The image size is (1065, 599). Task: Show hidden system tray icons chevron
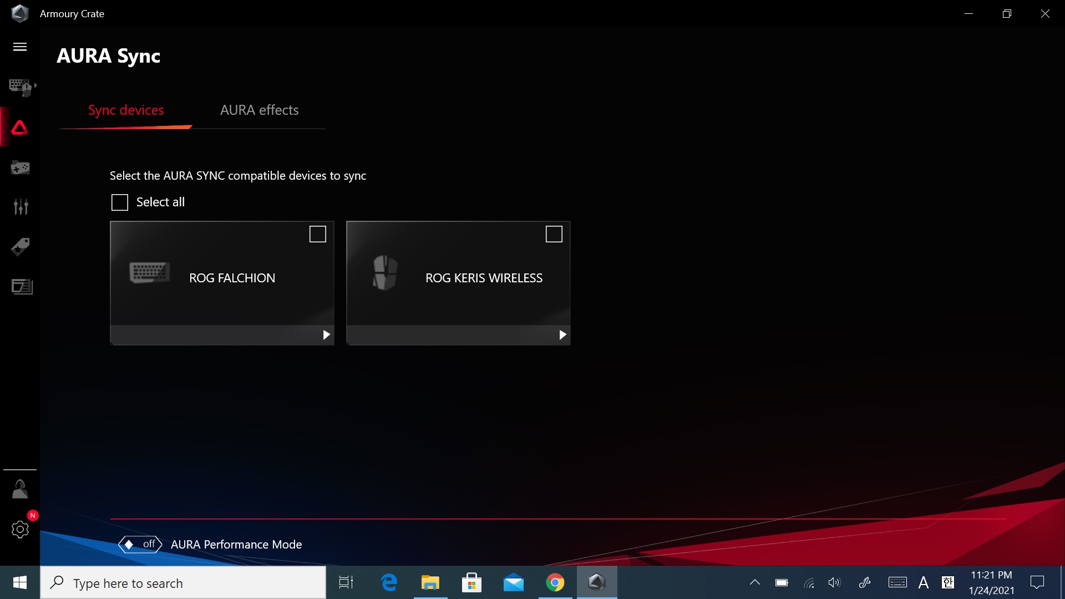click(x=754, y=582)
